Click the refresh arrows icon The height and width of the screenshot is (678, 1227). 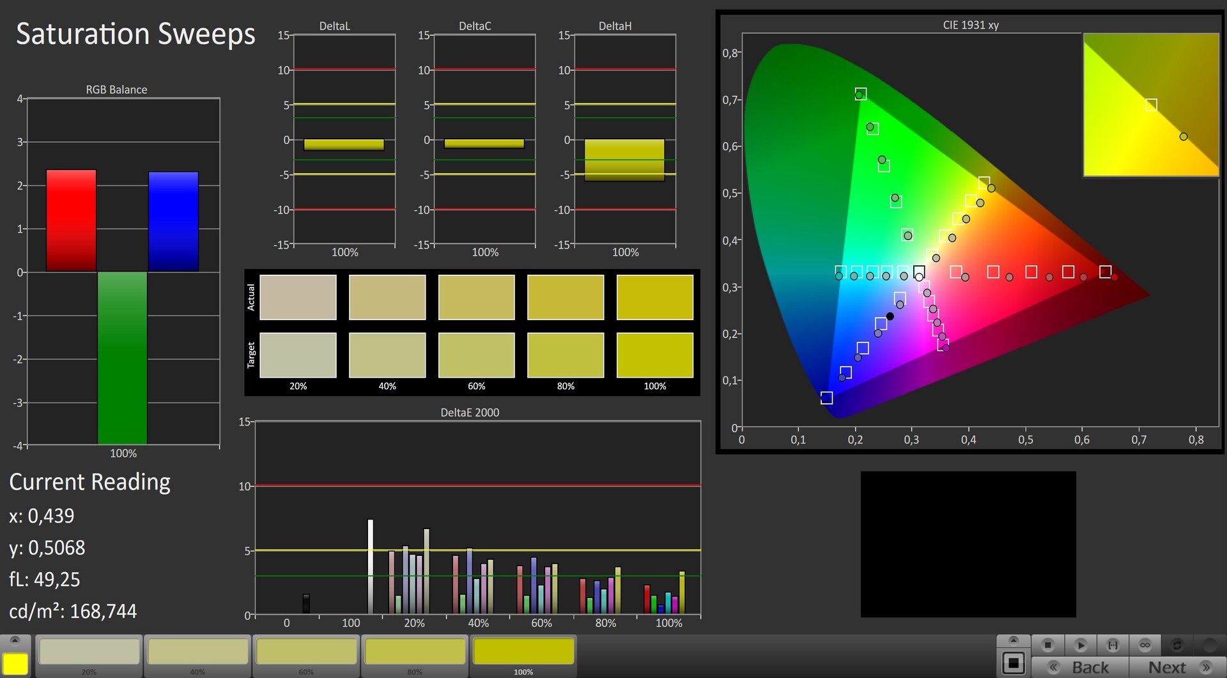(1177, 645)
